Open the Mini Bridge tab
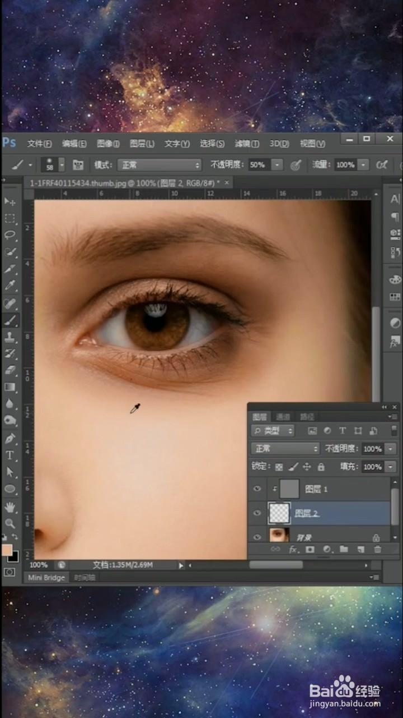The image size is (403, 718). pos(46,577)
